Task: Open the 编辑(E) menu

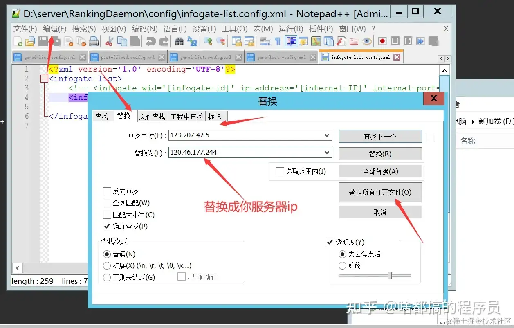Action: pos(54,29)
